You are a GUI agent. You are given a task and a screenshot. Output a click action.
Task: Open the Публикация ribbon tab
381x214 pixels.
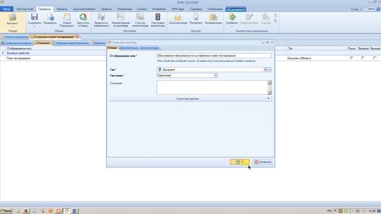coord(215,10)
